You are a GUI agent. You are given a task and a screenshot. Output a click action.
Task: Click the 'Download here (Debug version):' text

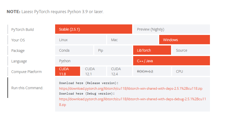click(87, 94)
